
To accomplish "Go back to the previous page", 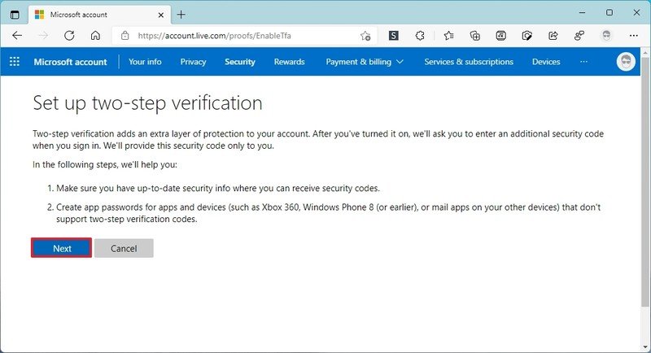I will (x=17, y=36).
